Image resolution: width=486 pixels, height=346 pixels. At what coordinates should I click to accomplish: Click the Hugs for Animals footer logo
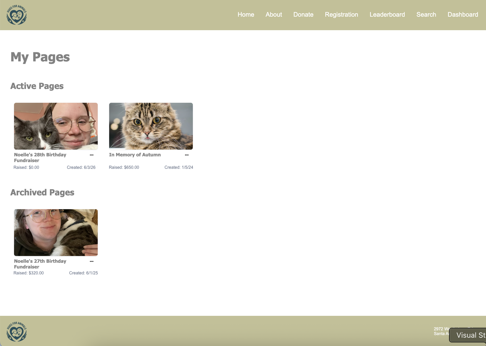[x=17, y=331]
